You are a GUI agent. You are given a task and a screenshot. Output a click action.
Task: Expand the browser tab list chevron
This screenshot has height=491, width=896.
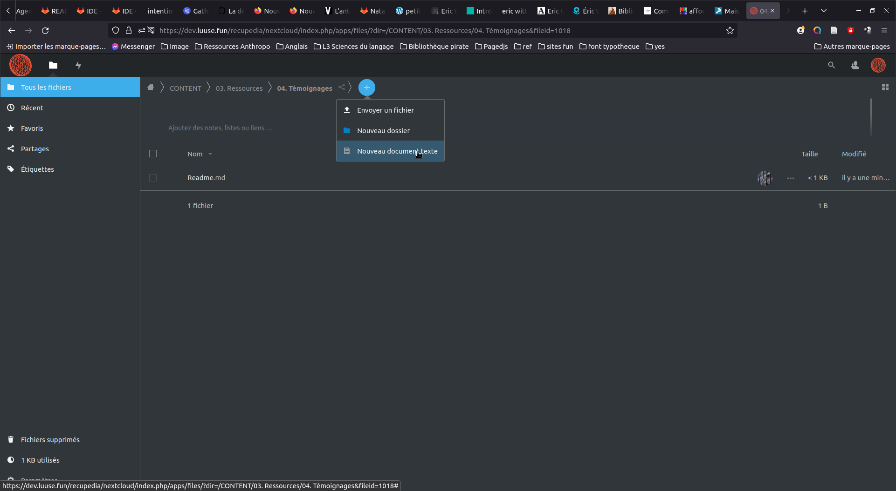(823, 11)
